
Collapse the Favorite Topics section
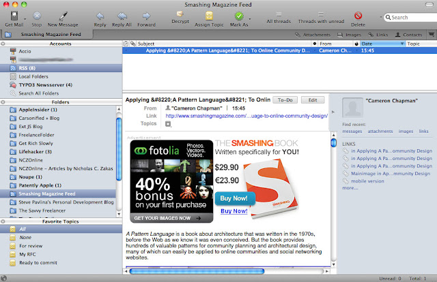click(3, 221)
